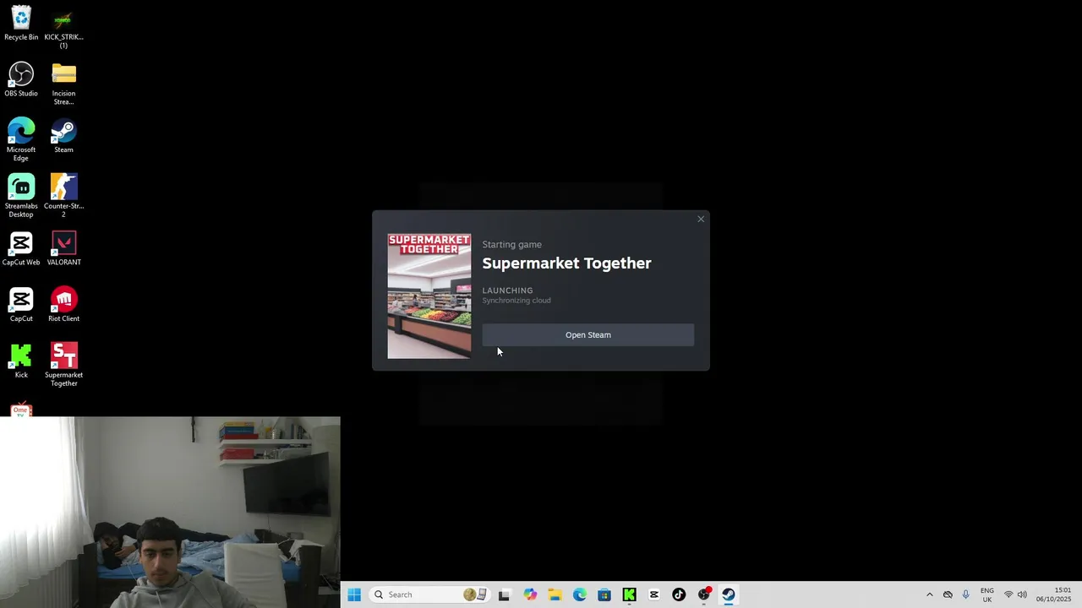1082x608 pixels.
Task: Open the CapCut Web desktop shortcut
Action: pos(21,248)
